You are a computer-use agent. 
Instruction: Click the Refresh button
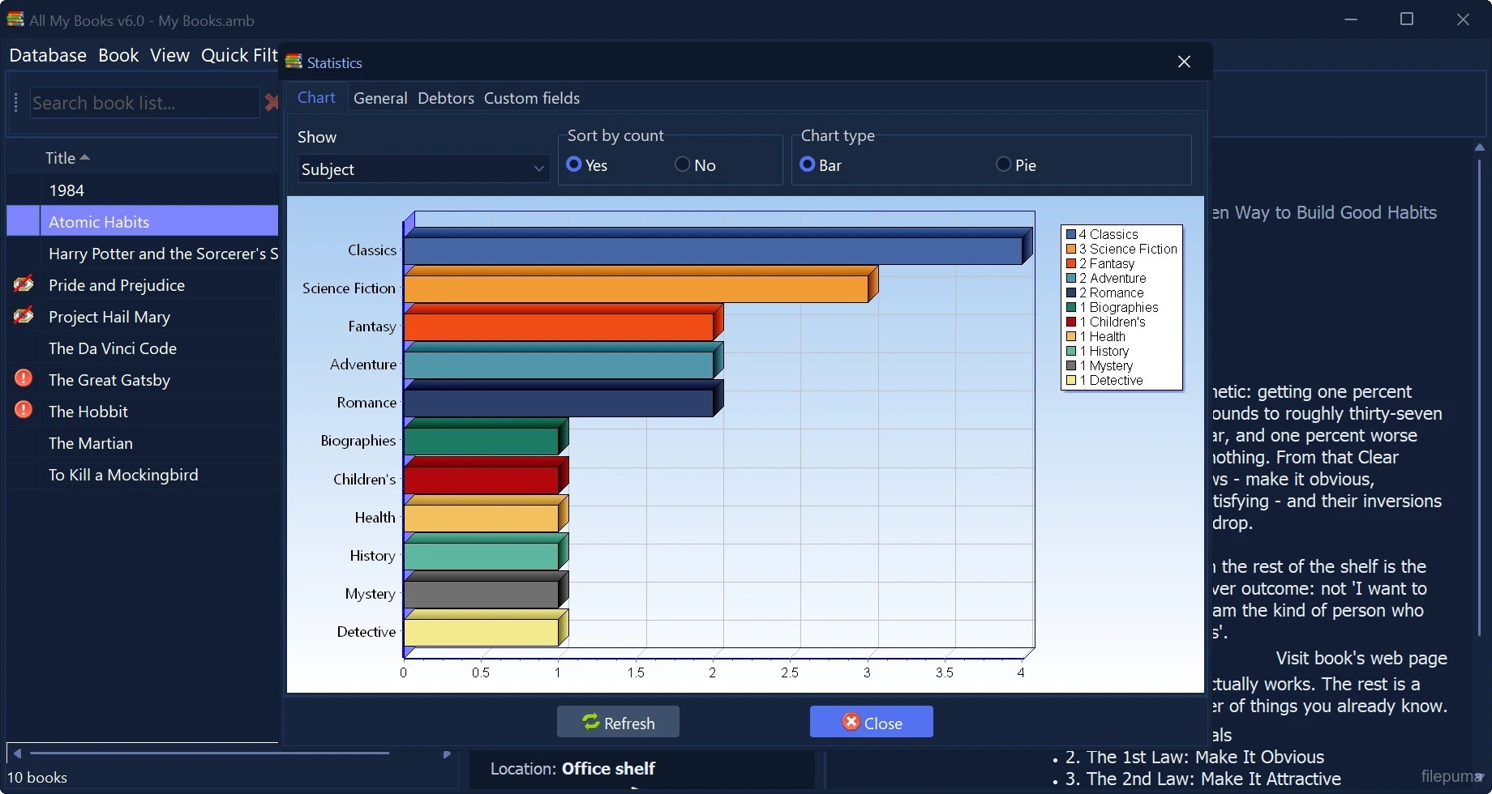pyautogui.click(x=618, y=722)
